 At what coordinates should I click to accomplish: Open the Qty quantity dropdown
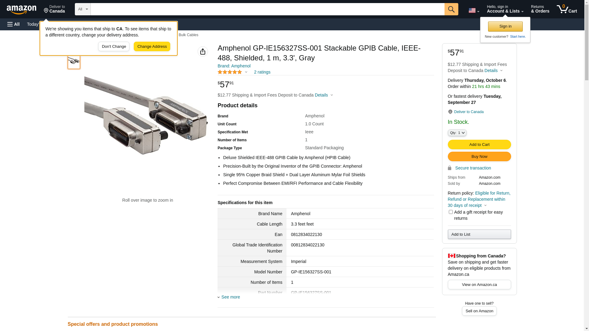click(x=457, y=133)
